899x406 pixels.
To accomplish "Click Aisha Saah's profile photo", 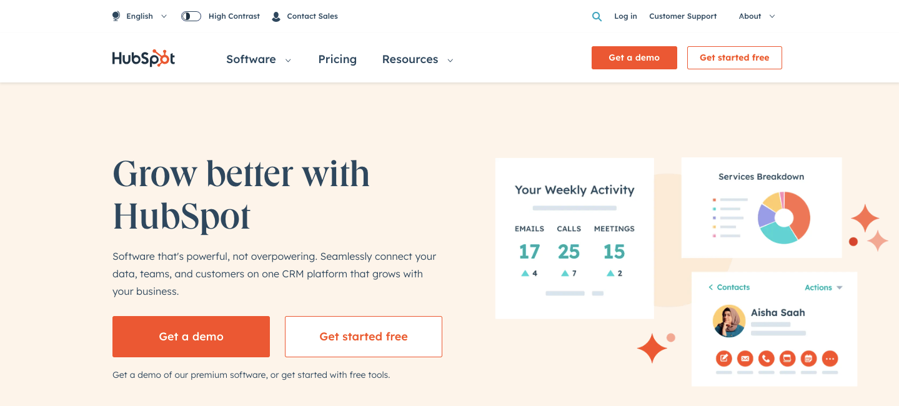I will (729, 321).
